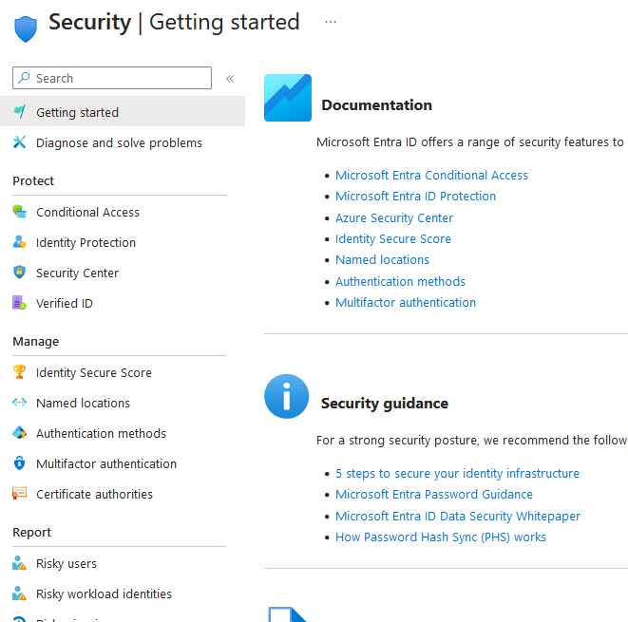Open the ellipsis more options menu
628x622 pixels.
(331, 22)
